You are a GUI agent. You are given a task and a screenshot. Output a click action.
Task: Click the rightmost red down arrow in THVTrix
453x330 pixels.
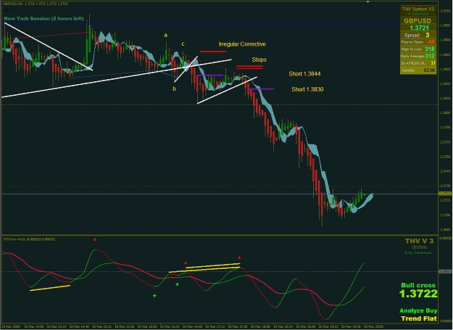[239, 257]
